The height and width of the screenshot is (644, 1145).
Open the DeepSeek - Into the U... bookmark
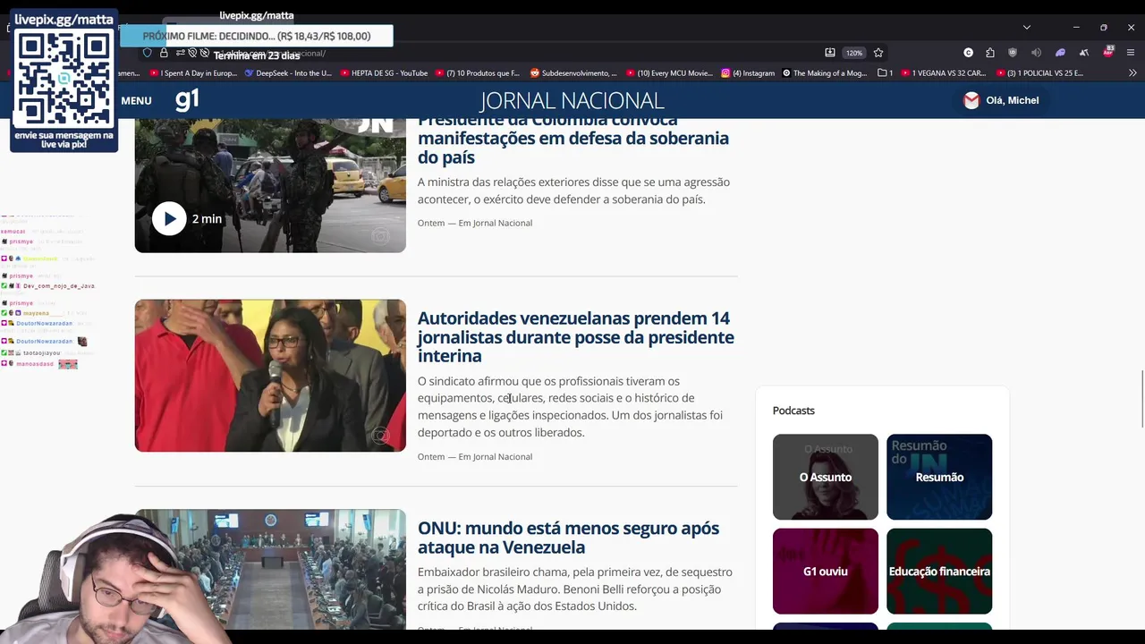point(288,73)
